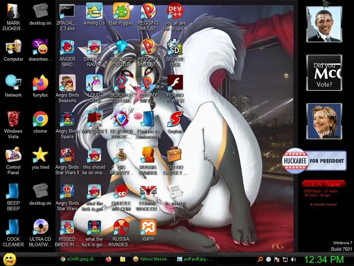Click the volume speaker tray icon

pyautogui.click(x=294, y=259)
